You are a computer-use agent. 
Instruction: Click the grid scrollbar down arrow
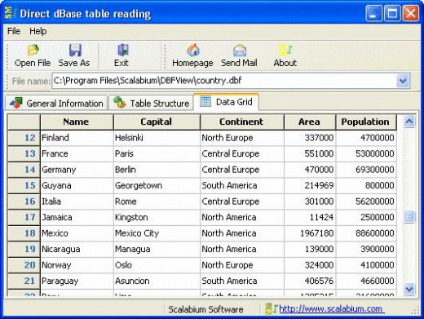coord(409,289)
